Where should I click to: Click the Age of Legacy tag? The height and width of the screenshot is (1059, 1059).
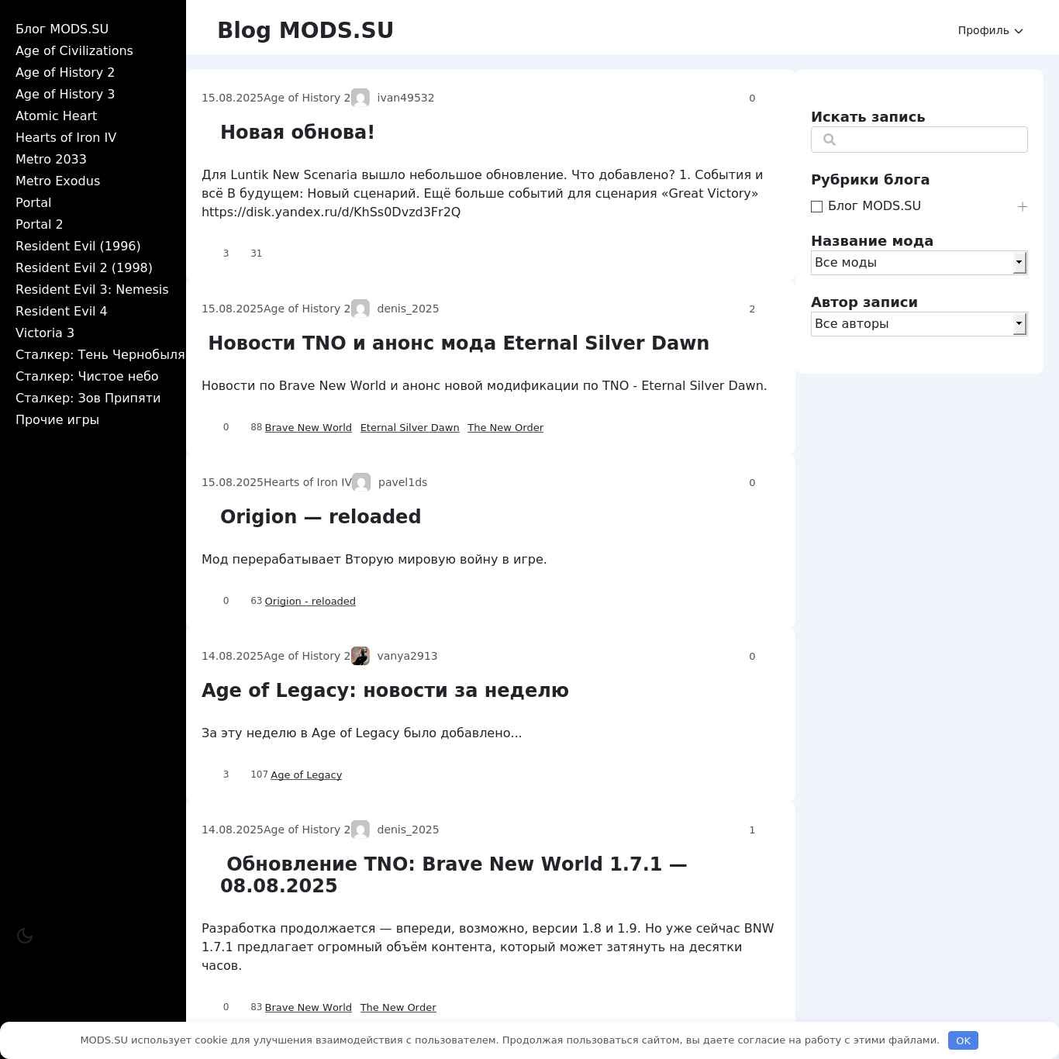pos(306,774)
